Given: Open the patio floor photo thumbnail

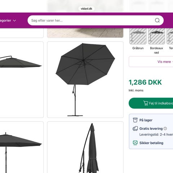Looking at the screenshot, I should pyautogui.click(x=85, y=33).
